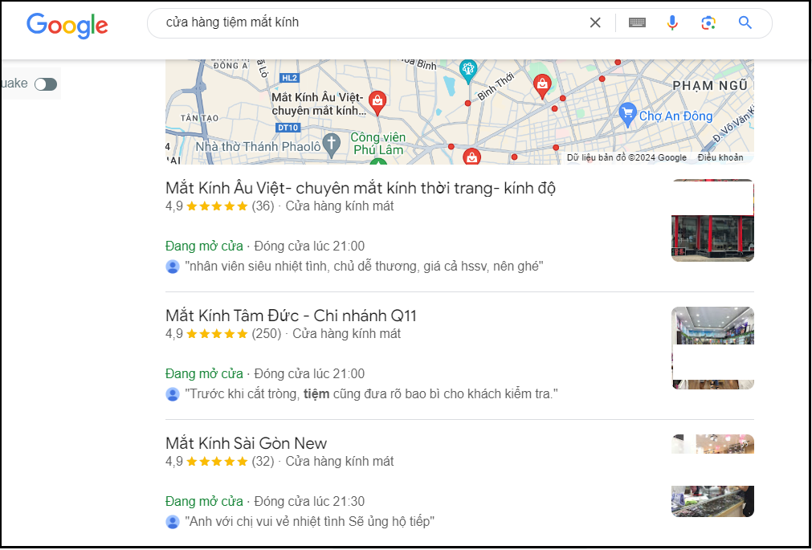
Task: Click Công viên Phú Lâm map label
Action: (x=378, y=144)
